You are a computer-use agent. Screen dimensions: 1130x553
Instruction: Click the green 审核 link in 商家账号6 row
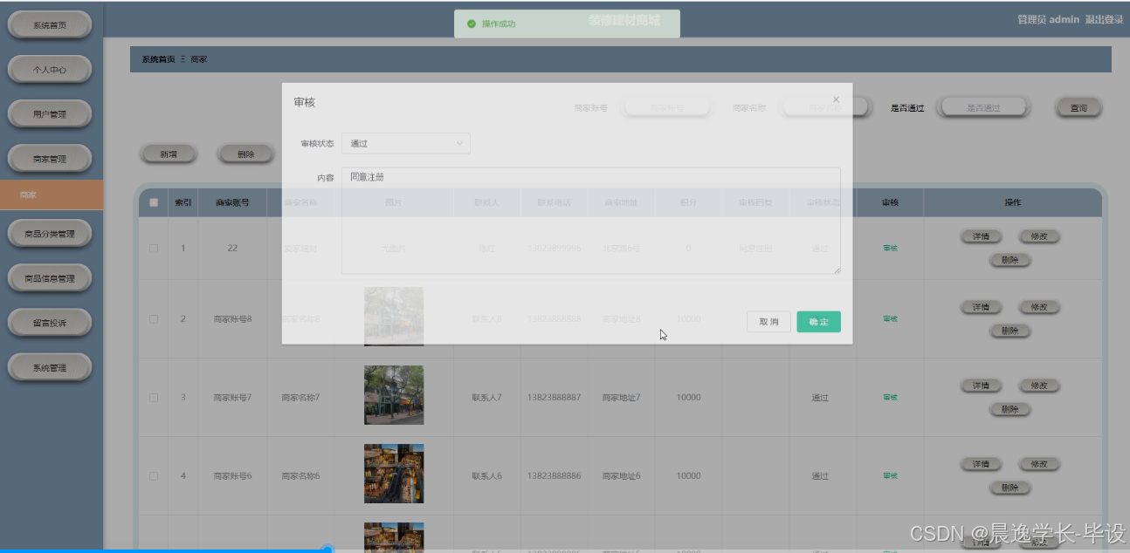[890, 476]
